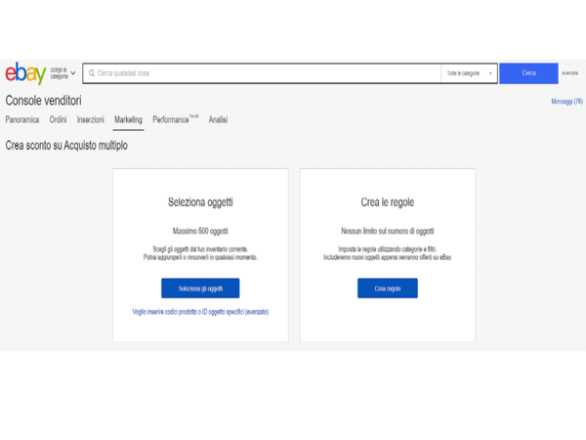Focus the Cerca qualsiasi cosa search field
Image resolution: width=586 pixels, height=440 pixels.
262,73
